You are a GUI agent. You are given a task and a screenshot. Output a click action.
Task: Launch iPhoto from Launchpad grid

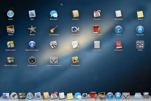coord(11,29)
